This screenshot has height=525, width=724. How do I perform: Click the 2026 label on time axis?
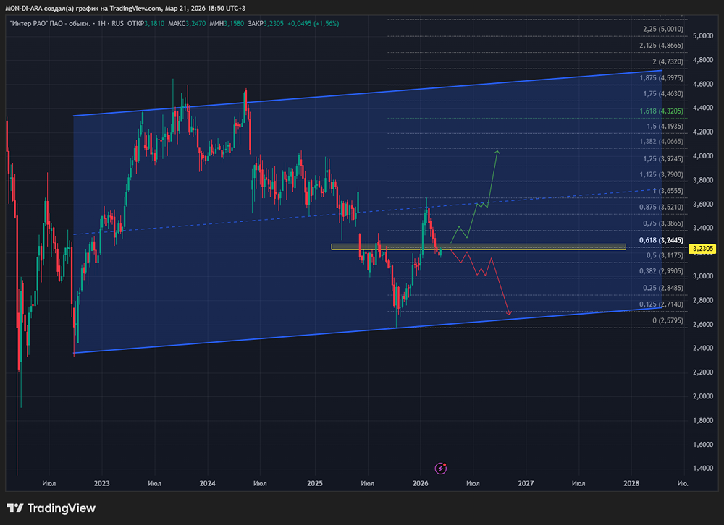click(x=420, y=484)
